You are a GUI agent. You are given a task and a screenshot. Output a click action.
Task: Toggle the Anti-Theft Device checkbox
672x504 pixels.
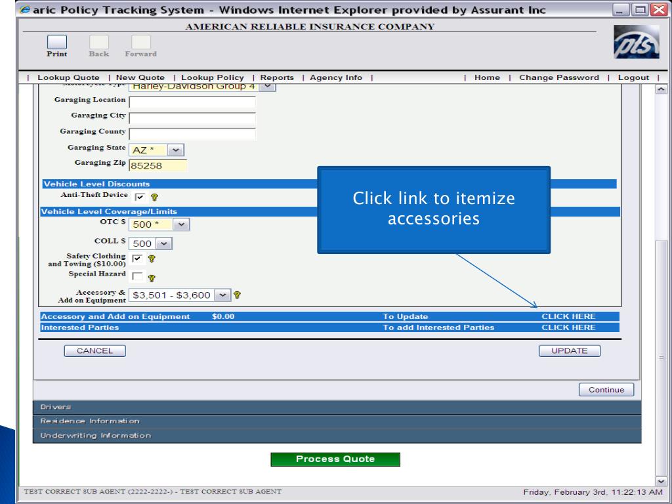(x=140, y=197)
